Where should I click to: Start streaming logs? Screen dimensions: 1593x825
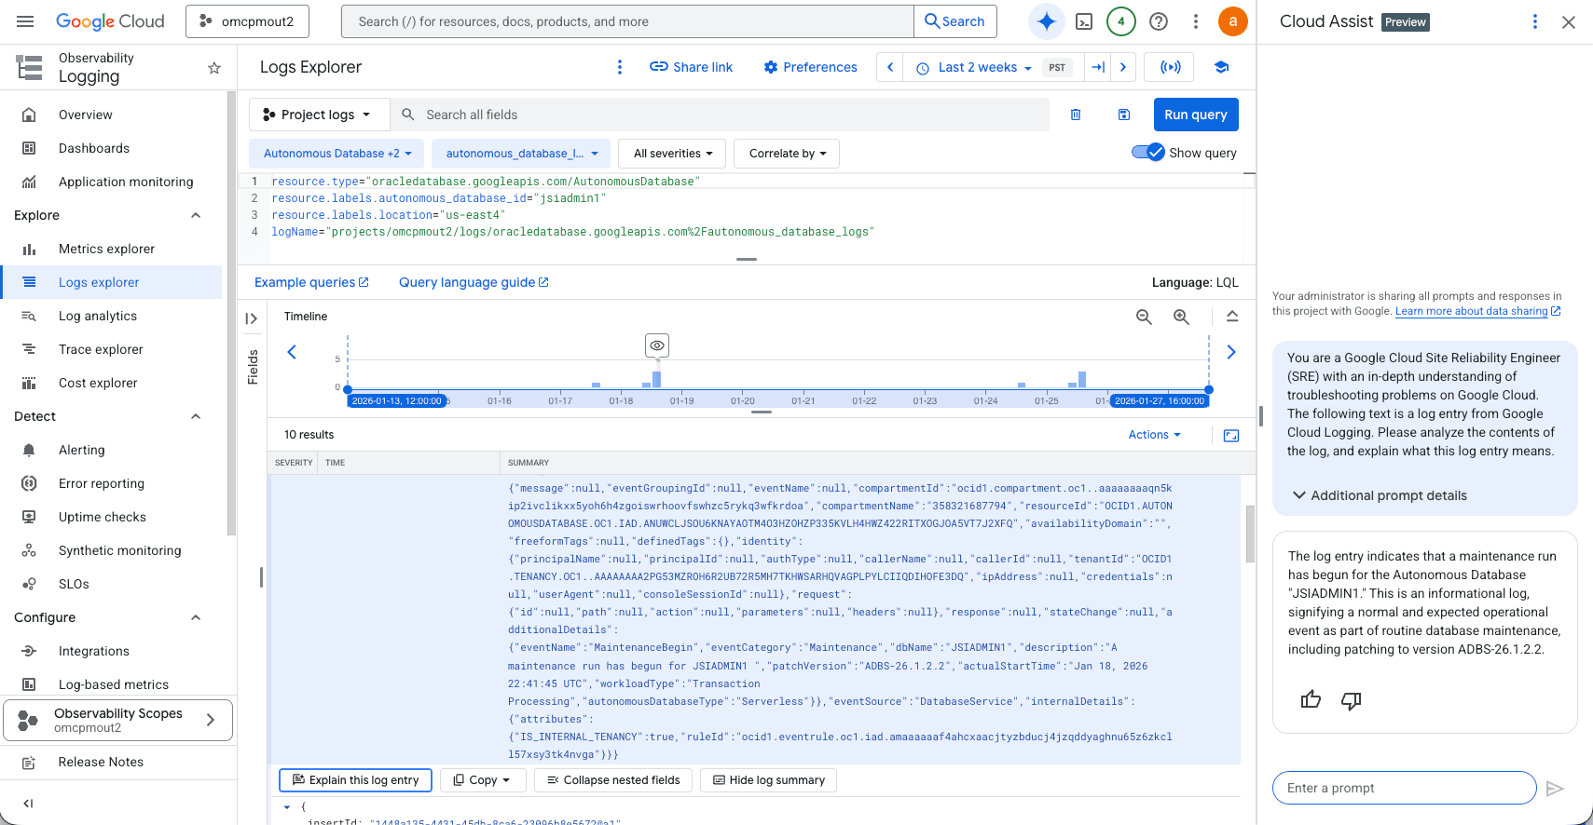pyautogui.click(x=1170, y=67)
